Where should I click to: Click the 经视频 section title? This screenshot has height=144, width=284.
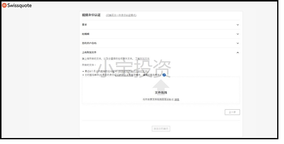tap(85, 34)
